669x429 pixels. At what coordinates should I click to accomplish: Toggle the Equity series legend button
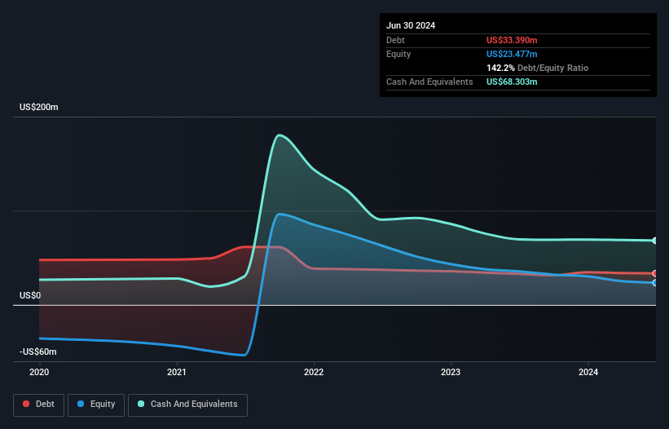pos(96,405)
